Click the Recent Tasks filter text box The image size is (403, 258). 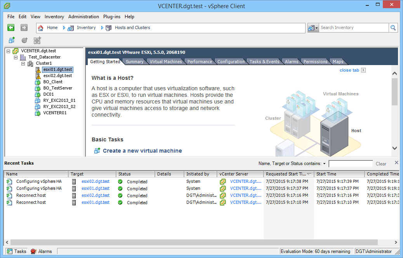(x=351, y=163)
